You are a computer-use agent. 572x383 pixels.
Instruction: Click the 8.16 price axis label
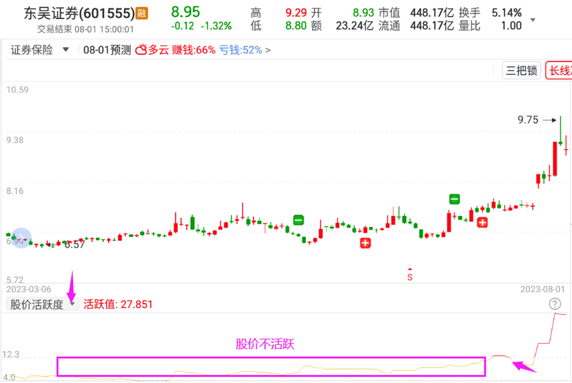point(15,191)
